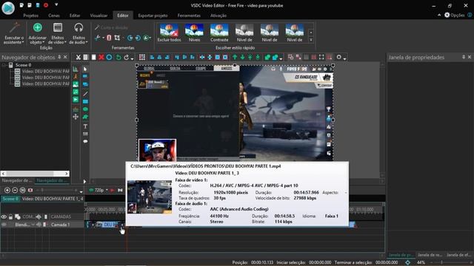Expand vertical tools panel bottom arrow
This screenshot has width=474, height=266.
coord(84,182)
